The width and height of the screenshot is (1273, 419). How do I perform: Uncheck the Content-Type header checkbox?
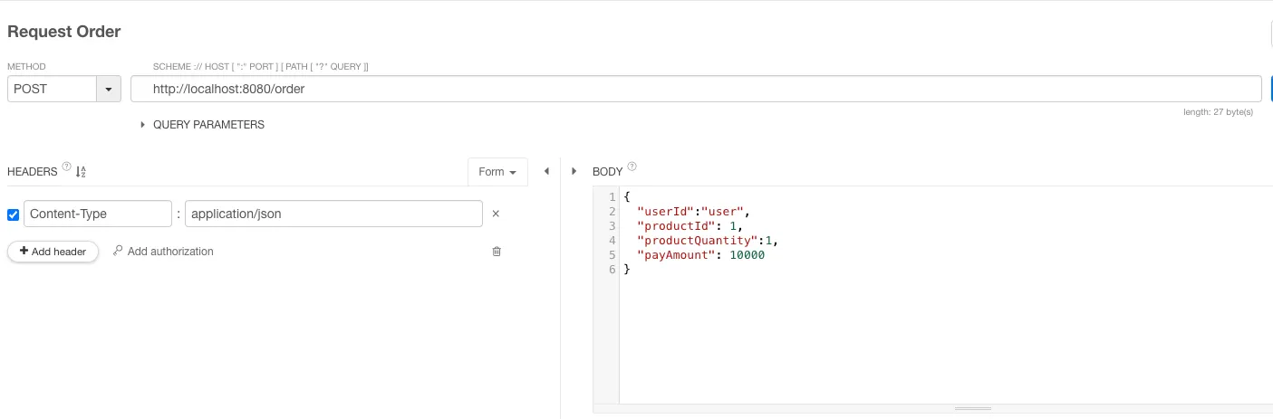(13, 214)
